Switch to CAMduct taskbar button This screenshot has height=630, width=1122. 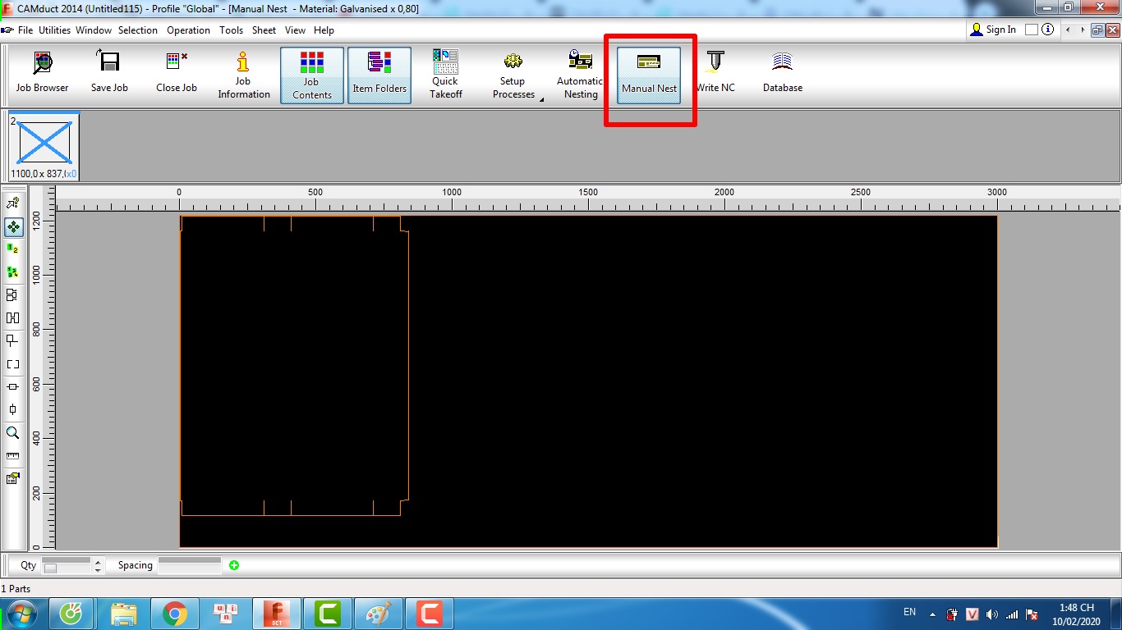(277, 614)
